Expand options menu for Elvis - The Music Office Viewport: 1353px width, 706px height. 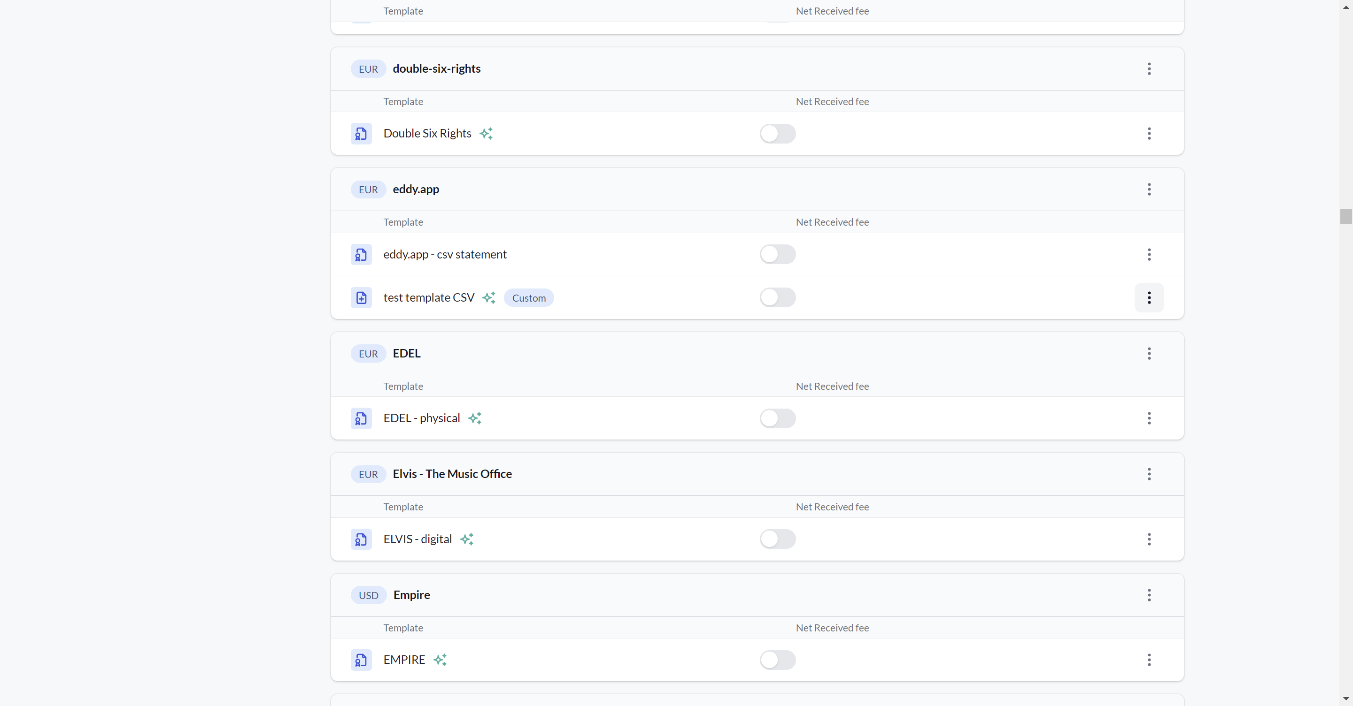pyautogui.click(x=1150, y=474)
